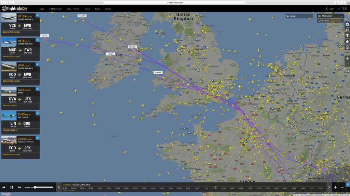Jump to 10:00 on the playback timeline
Screen dimensions: 350x196
pyautogui.click(x=144, y=188)
